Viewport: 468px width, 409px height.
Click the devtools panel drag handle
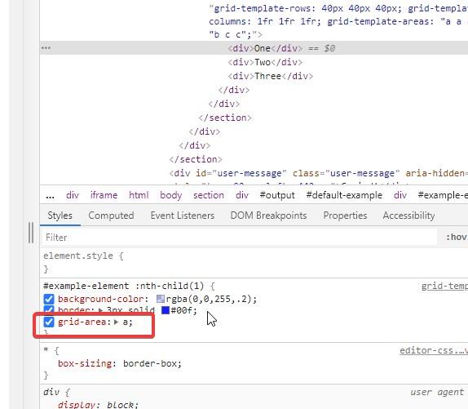[x=31, y=233]
